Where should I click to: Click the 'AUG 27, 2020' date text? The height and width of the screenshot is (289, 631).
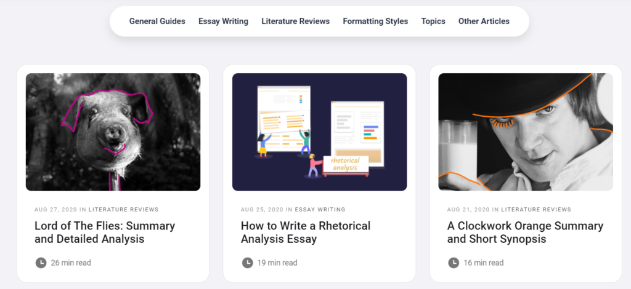click(x=55, y=210)
